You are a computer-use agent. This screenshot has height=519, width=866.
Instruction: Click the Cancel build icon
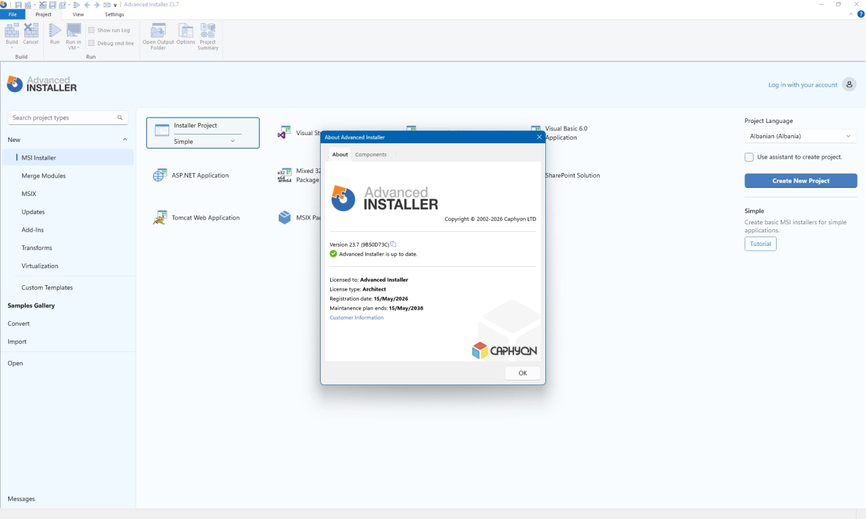31,30
